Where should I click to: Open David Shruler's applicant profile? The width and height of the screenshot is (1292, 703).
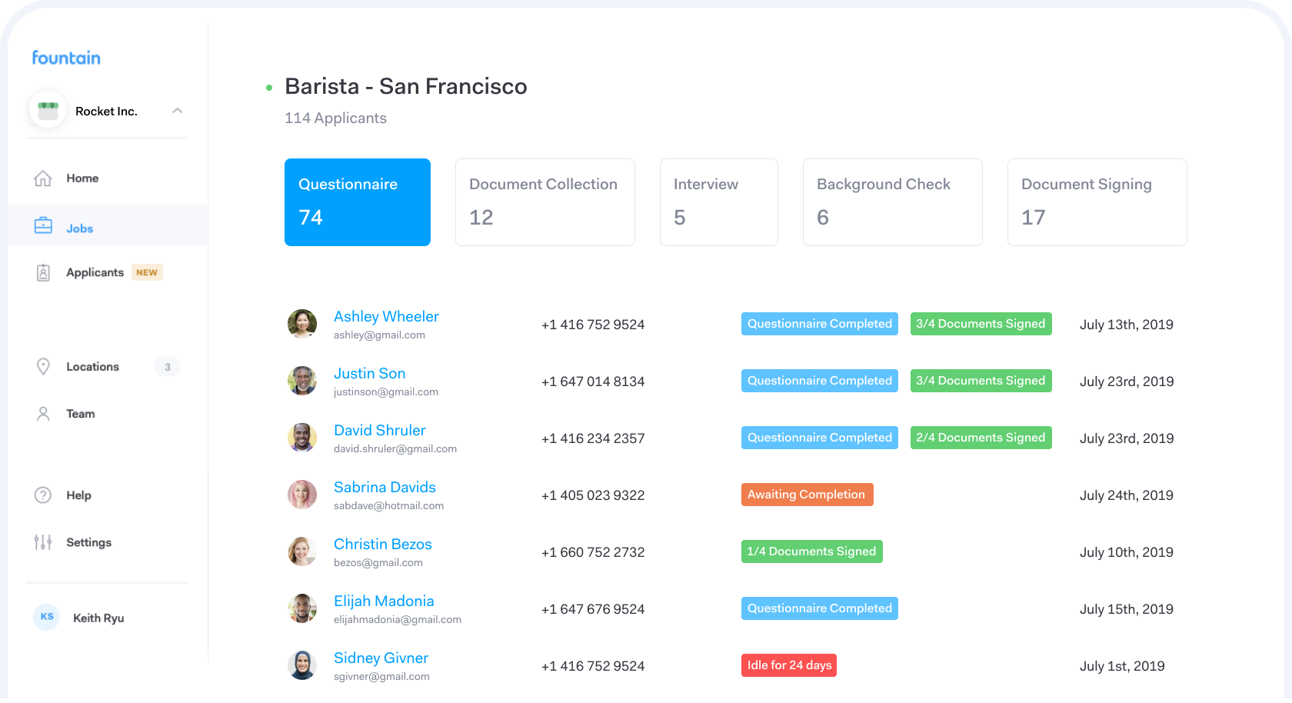(379, 430)
